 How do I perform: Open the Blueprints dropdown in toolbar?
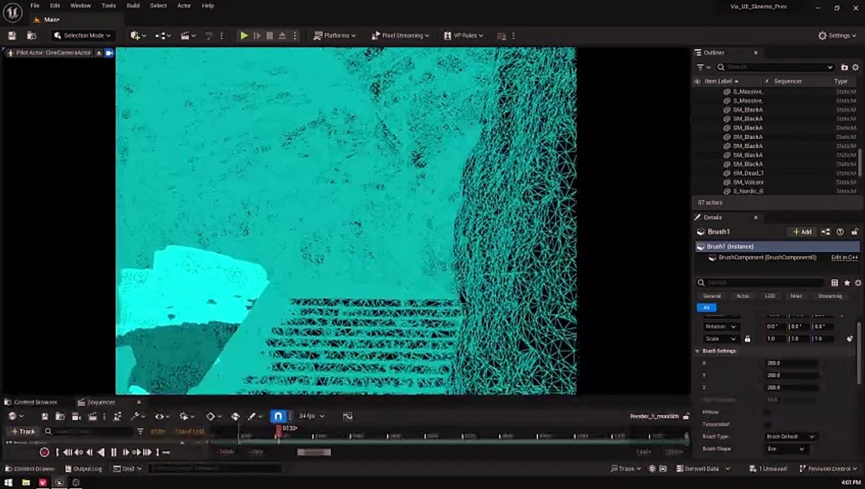coord(163,35)
